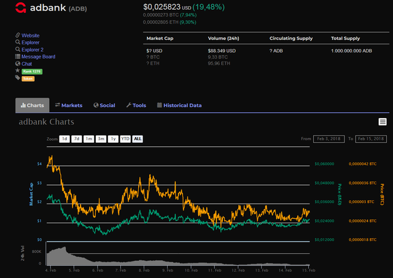This screenshot has width=393, height=278.
Task: Open the Explorer link
Action: tap(30, 42)
